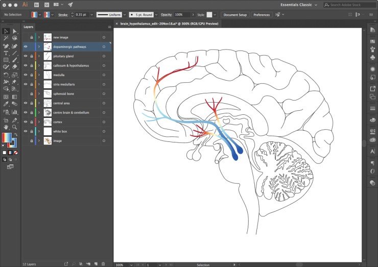Open the Preferences button

[x=262, y=15]
